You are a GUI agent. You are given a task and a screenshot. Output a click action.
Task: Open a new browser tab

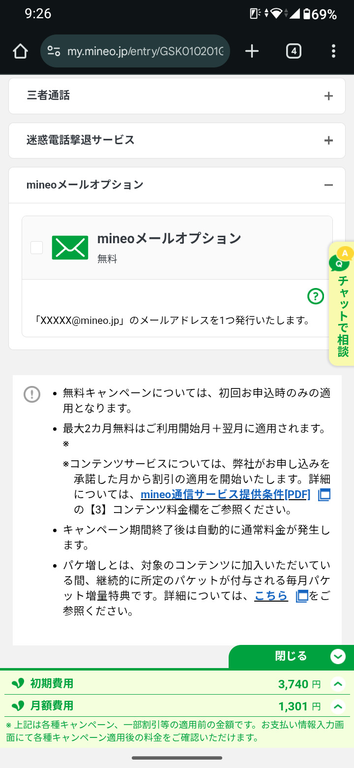(x=252, y=51)
